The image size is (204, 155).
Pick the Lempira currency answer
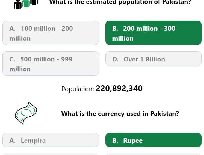coord(51,140)
